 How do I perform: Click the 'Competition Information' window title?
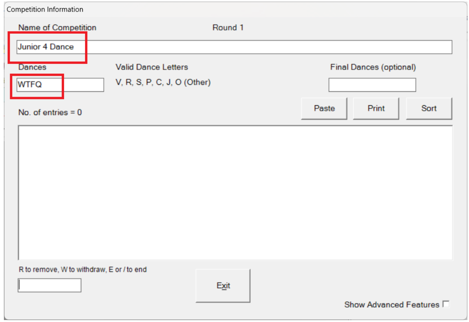pos(45,9)
